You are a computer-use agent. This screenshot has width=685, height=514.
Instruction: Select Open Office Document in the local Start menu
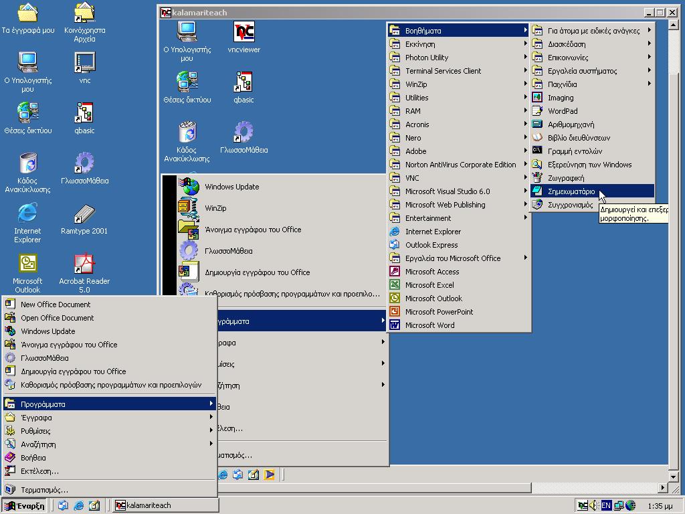[x=110, y=318]
